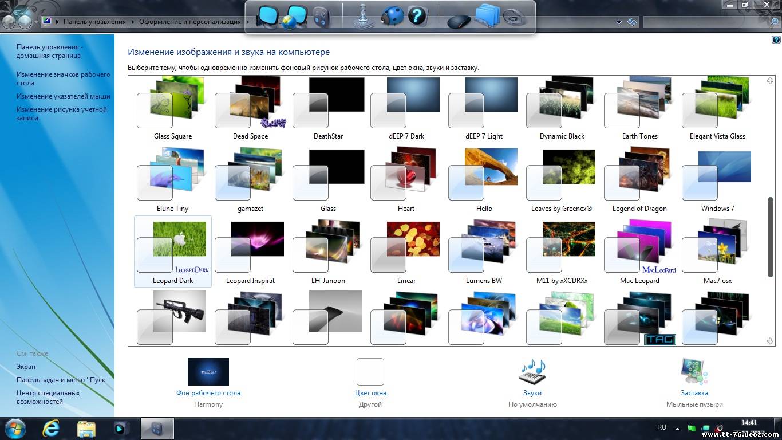Click the monitors-with-globe dock icon
The height and width of the screenshot is (440, 782).
(x=295, y=17)
